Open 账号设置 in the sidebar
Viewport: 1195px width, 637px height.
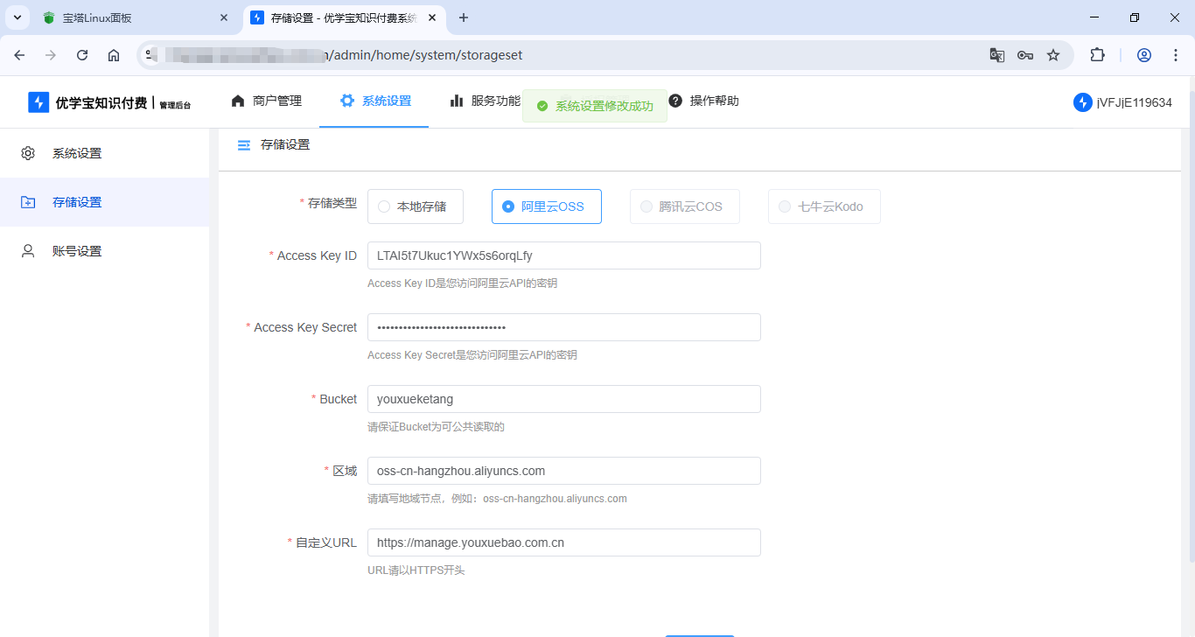click(x=77, y=251)
